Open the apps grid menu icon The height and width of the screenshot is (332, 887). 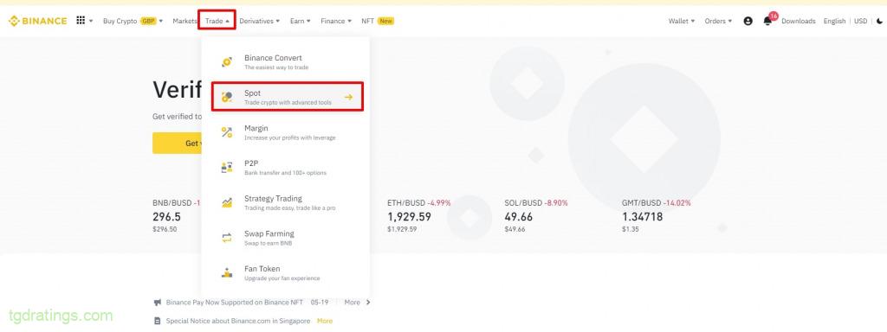(81, 21)
